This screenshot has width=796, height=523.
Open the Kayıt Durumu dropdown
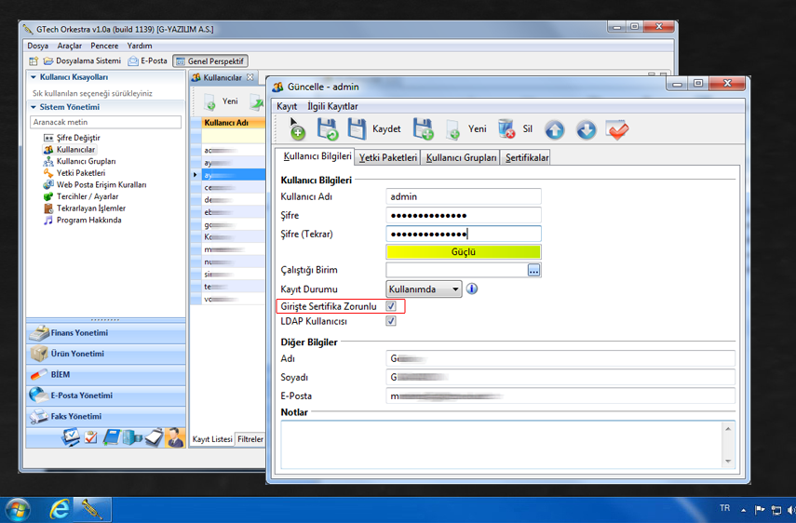point(424,289)
